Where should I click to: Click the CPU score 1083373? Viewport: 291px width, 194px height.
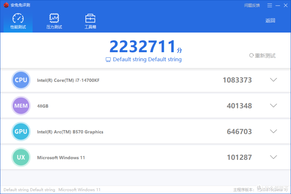[x=237, y=80]
